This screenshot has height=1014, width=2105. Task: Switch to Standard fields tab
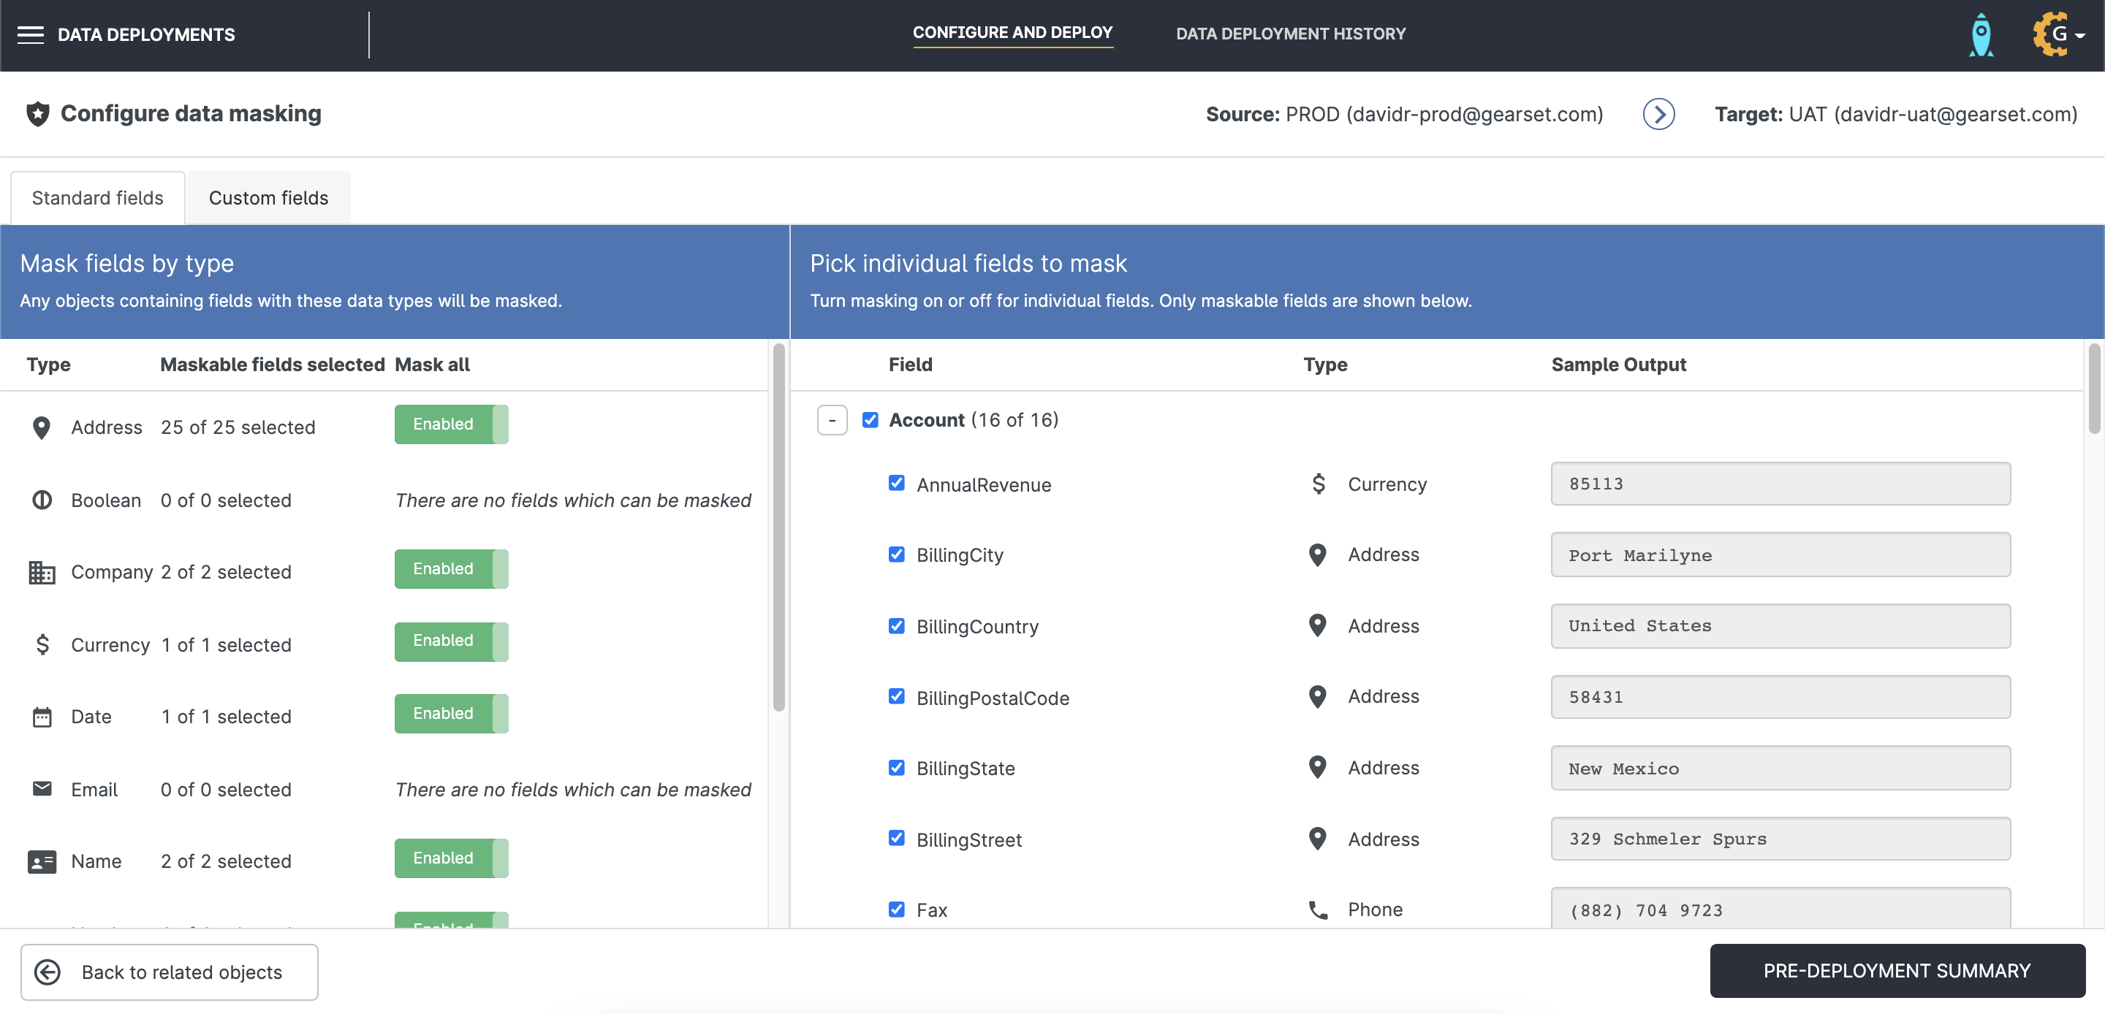(97, 198)
